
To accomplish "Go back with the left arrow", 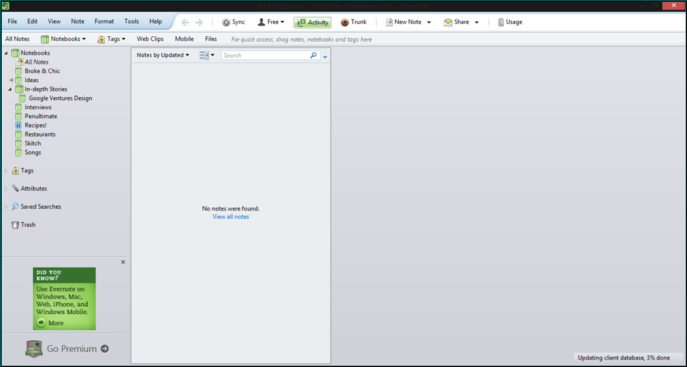I will 185,23.
